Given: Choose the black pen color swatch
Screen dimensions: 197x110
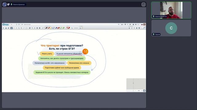Looking at the screenshot, I should (x=46, y=28).
